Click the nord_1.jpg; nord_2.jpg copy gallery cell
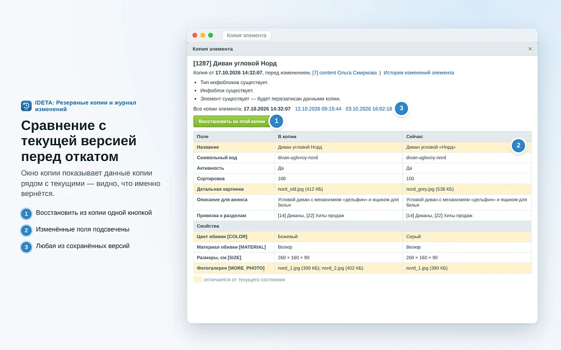This screenshot has height=350, width=561. [x=338, y=268]
